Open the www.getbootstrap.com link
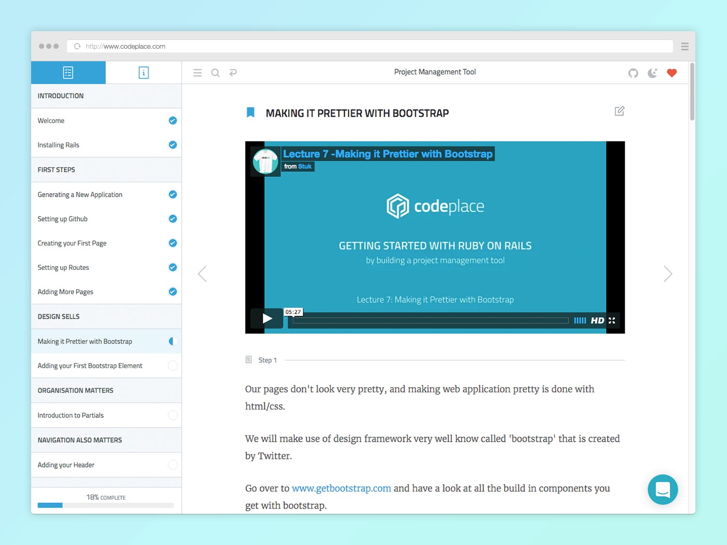The width and height of the screenshot is (727, 545). coord(341,488)
